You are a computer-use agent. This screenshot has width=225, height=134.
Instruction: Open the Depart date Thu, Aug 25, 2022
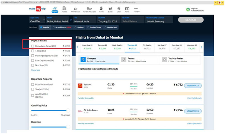click(109, 20)
